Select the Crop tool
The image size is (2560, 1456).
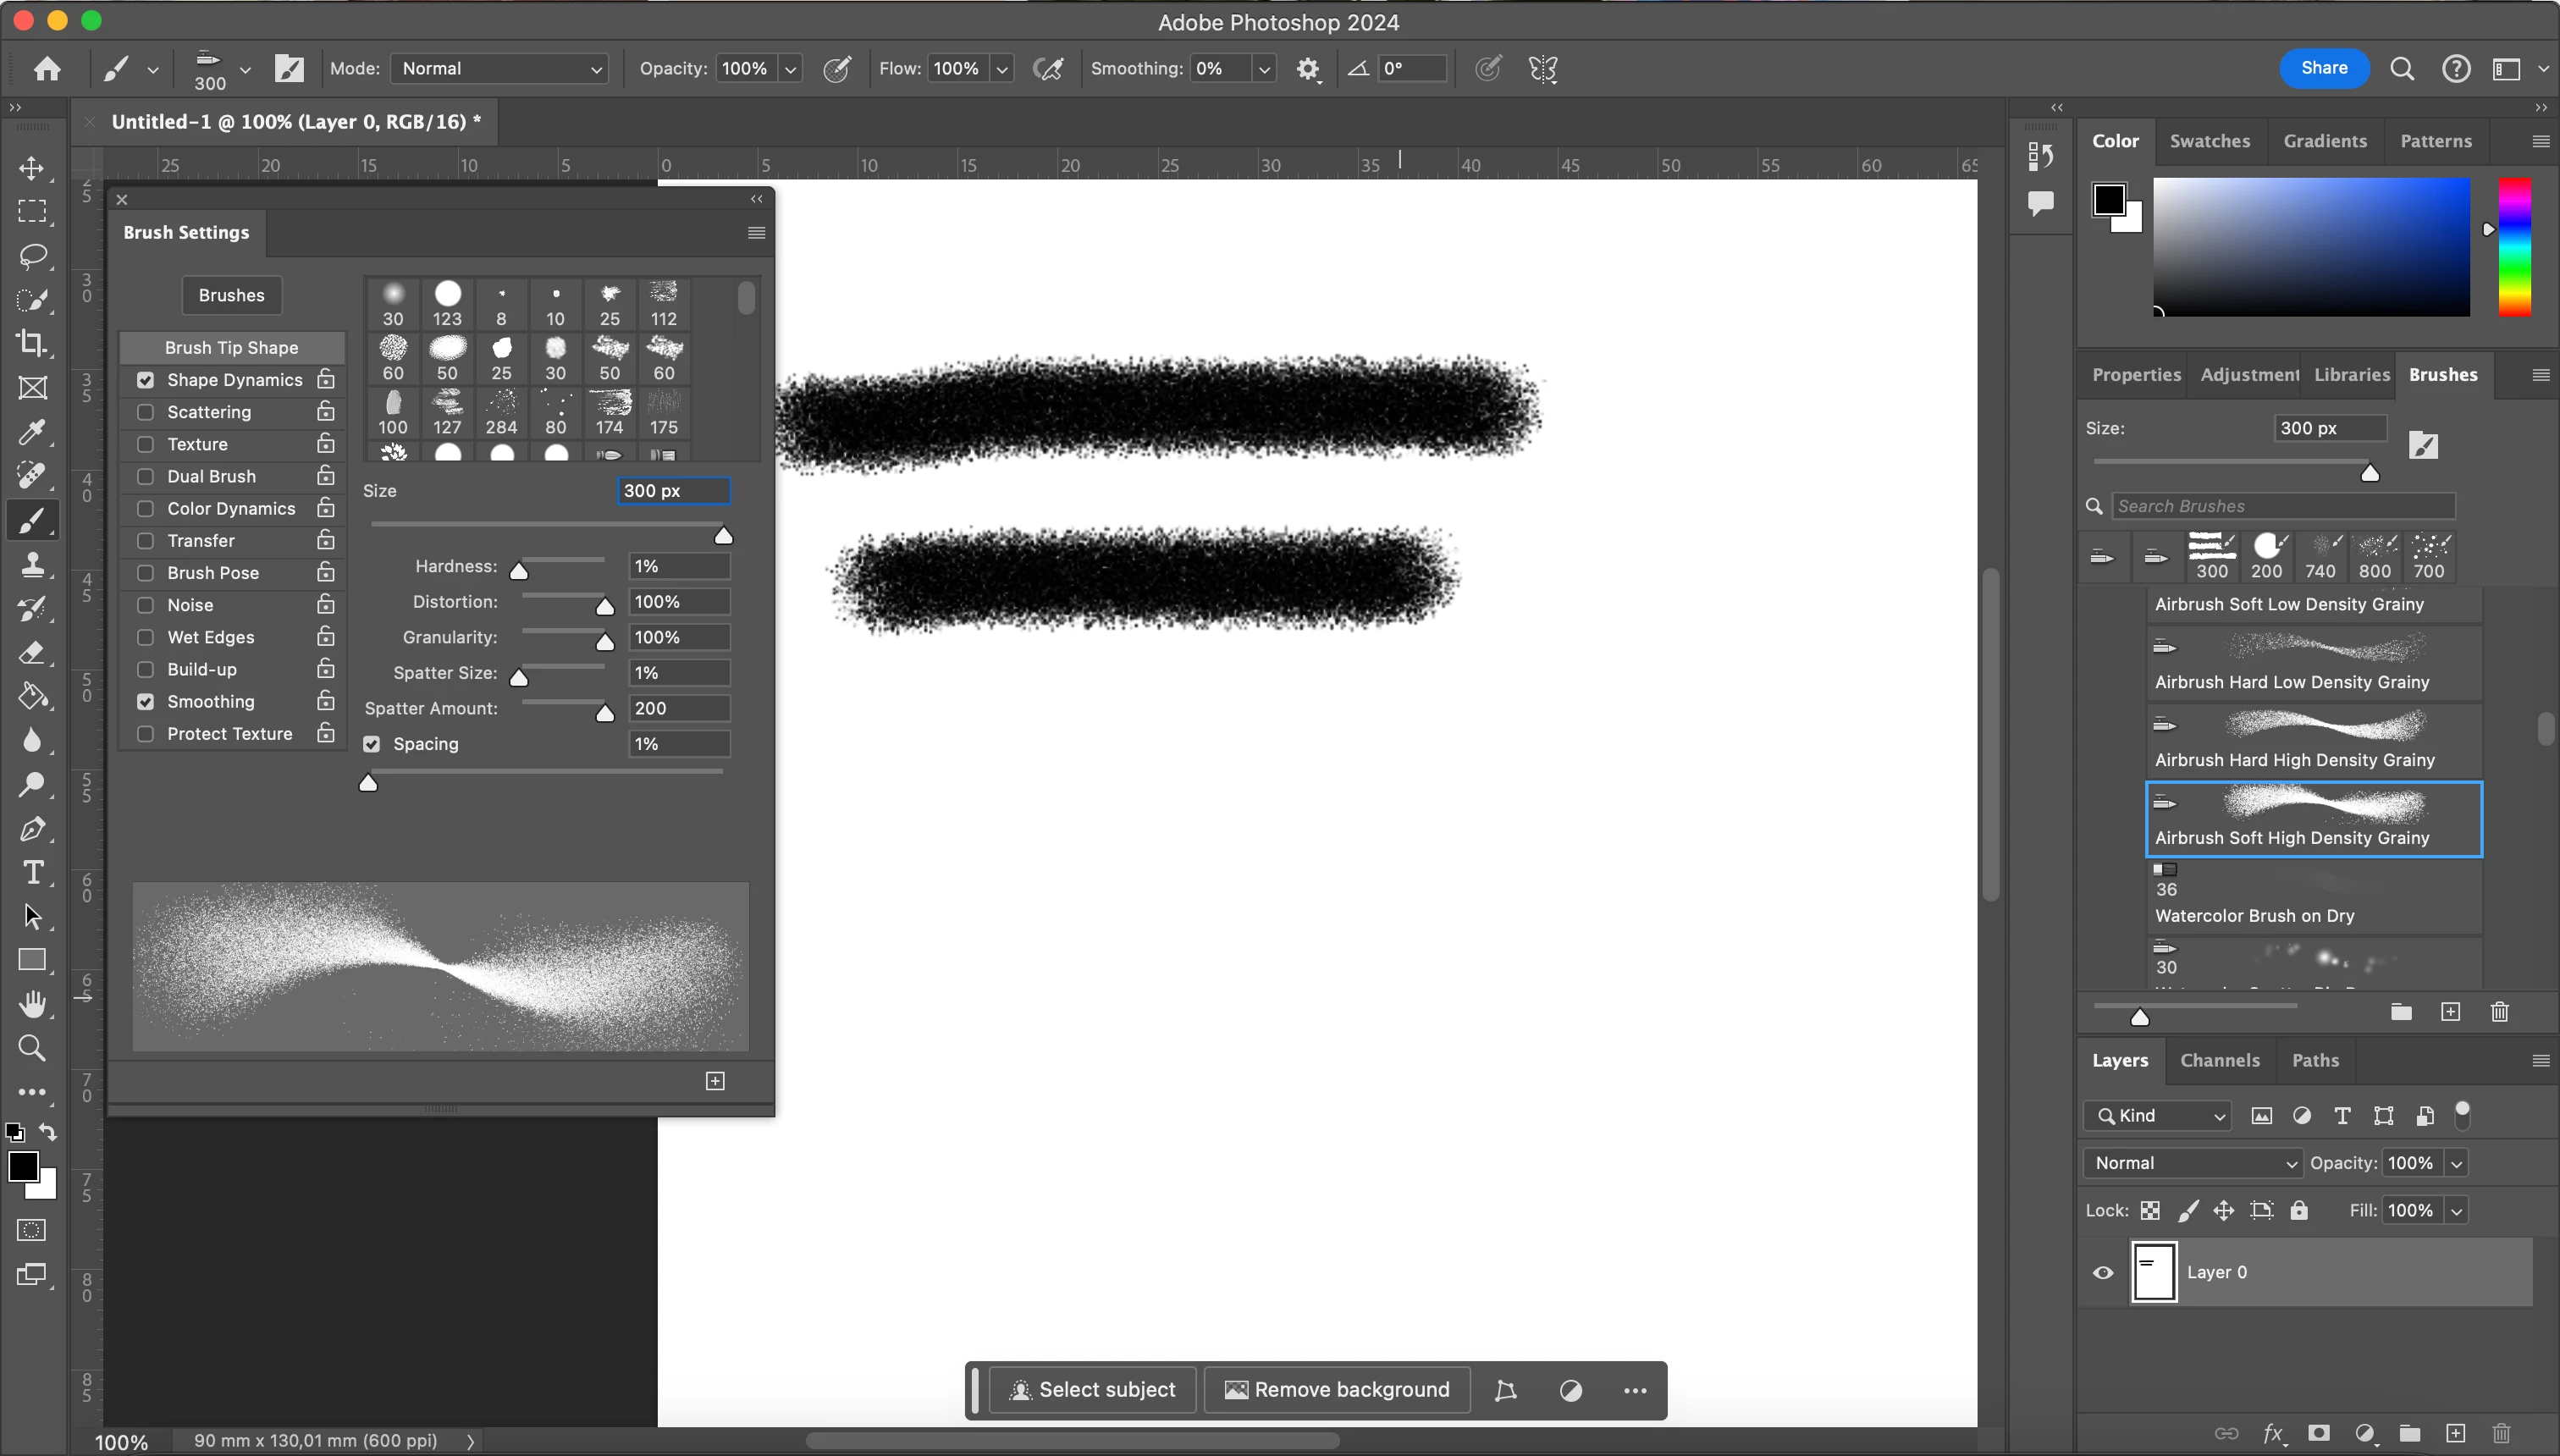tap(32, 344)
